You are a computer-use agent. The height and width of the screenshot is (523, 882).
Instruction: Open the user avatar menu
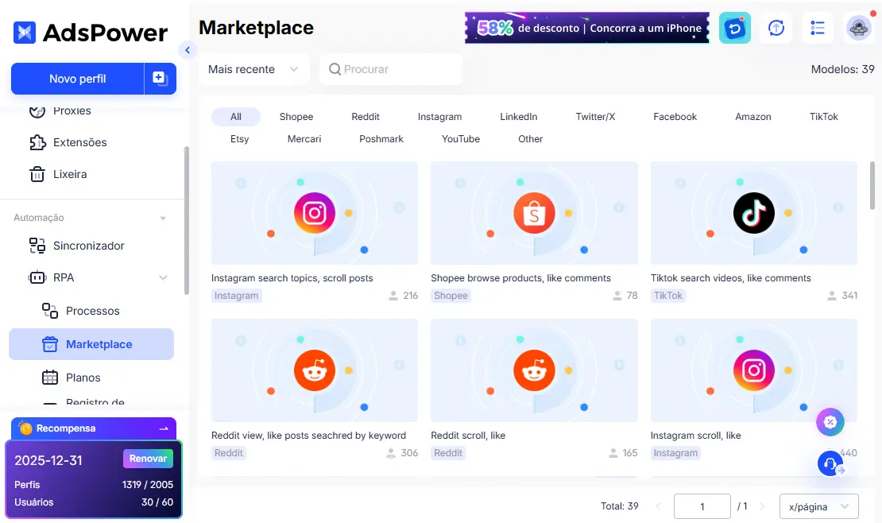[859, 29]
